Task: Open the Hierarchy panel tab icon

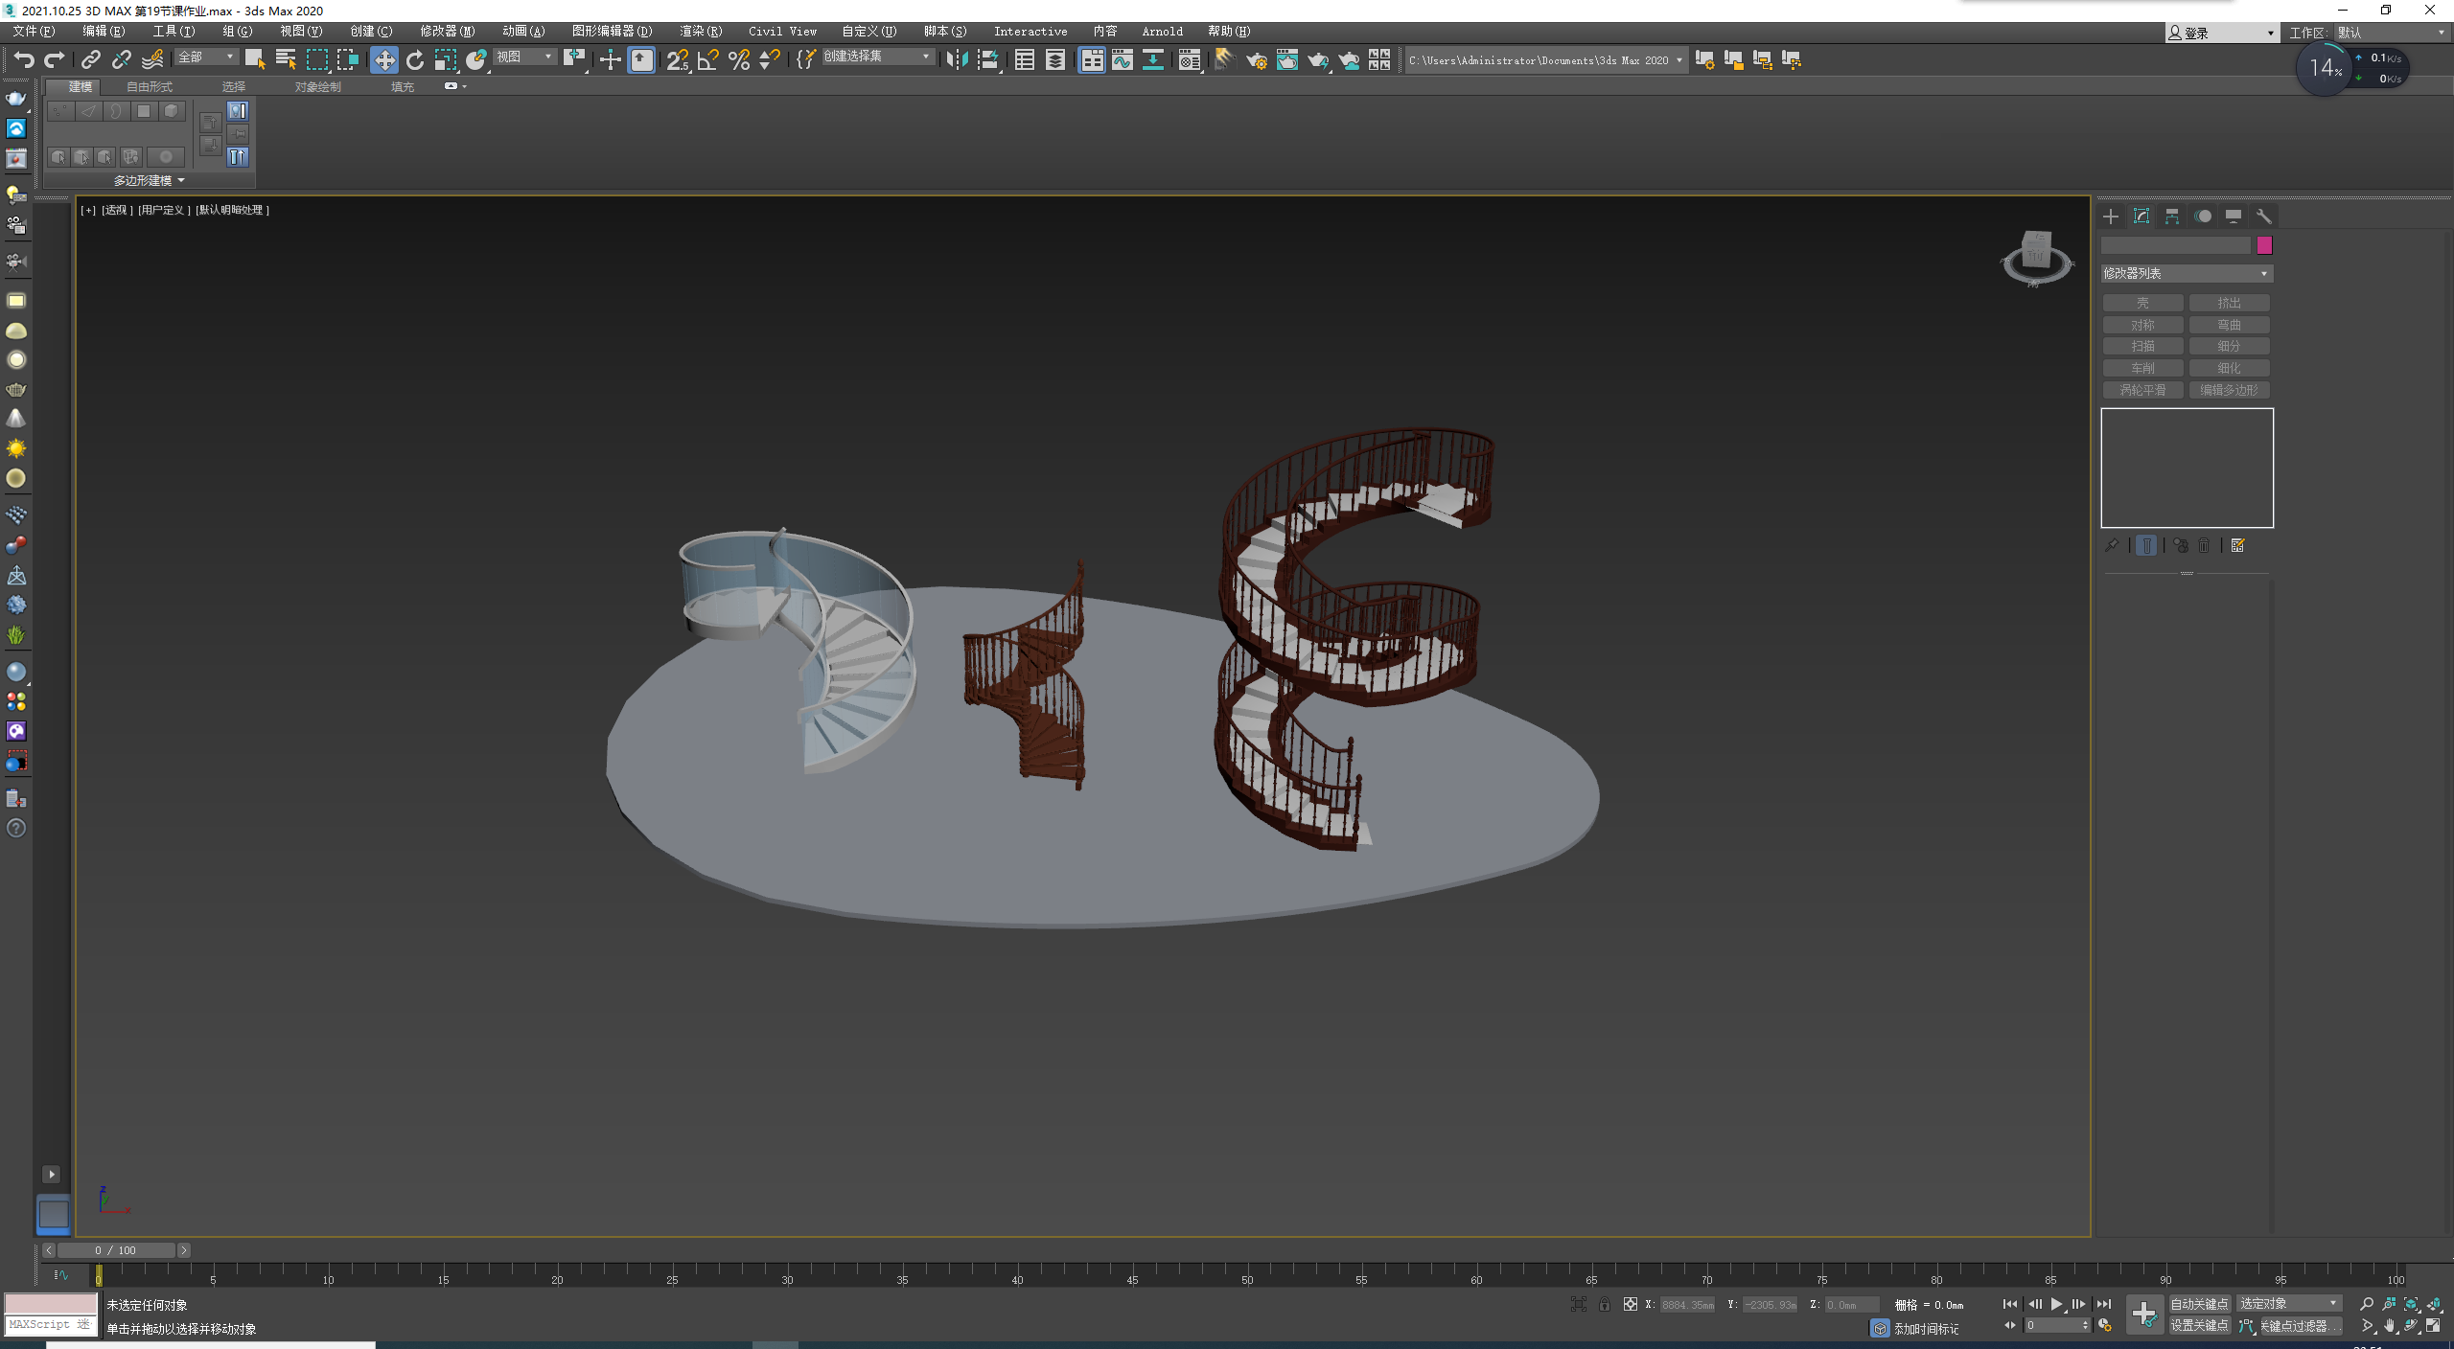Action: 2172,217
